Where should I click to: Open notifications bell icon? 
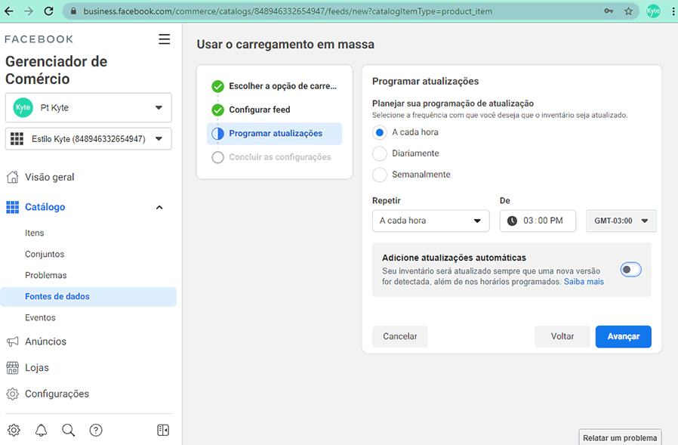[x=41, y=430]
